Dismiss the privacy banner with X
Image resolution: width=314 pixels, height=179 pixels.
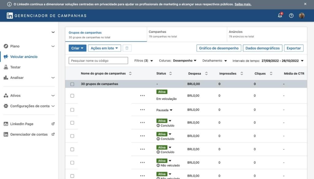coord(305,4)
